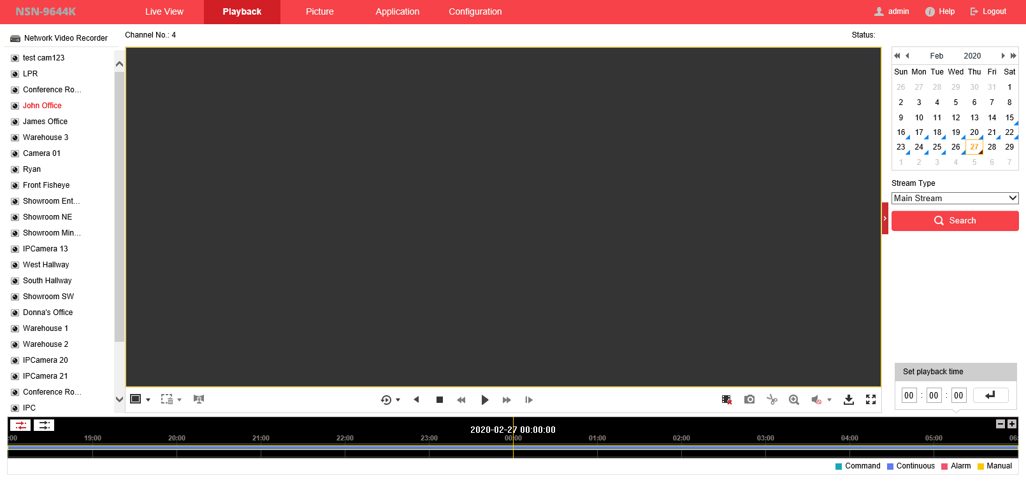The height and width of the screenshot is (485, 1026).
Task: Click the camera icon beside IPCamera 20
Action: [x=15, y=360]
